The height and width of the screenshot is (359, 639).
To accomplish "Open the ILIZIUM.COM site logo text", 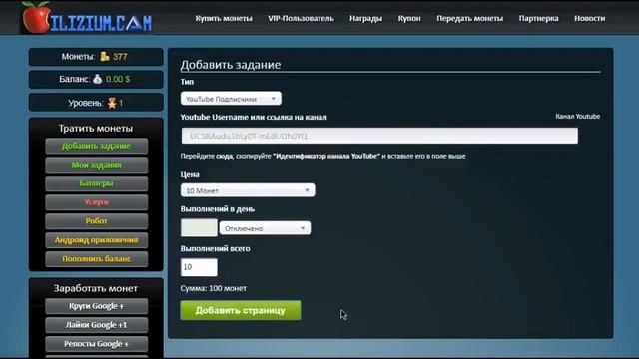I will click(101, 23).
